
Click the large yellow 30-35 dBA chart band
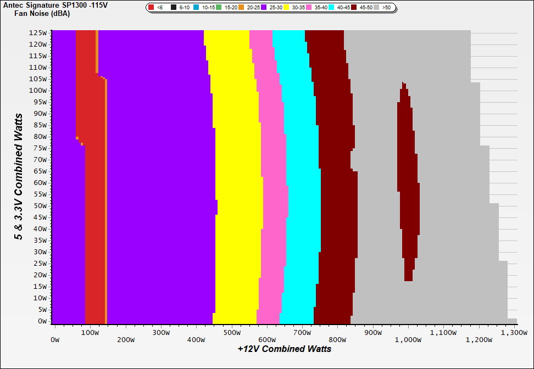pyautogui.click(x=236, y=181)
